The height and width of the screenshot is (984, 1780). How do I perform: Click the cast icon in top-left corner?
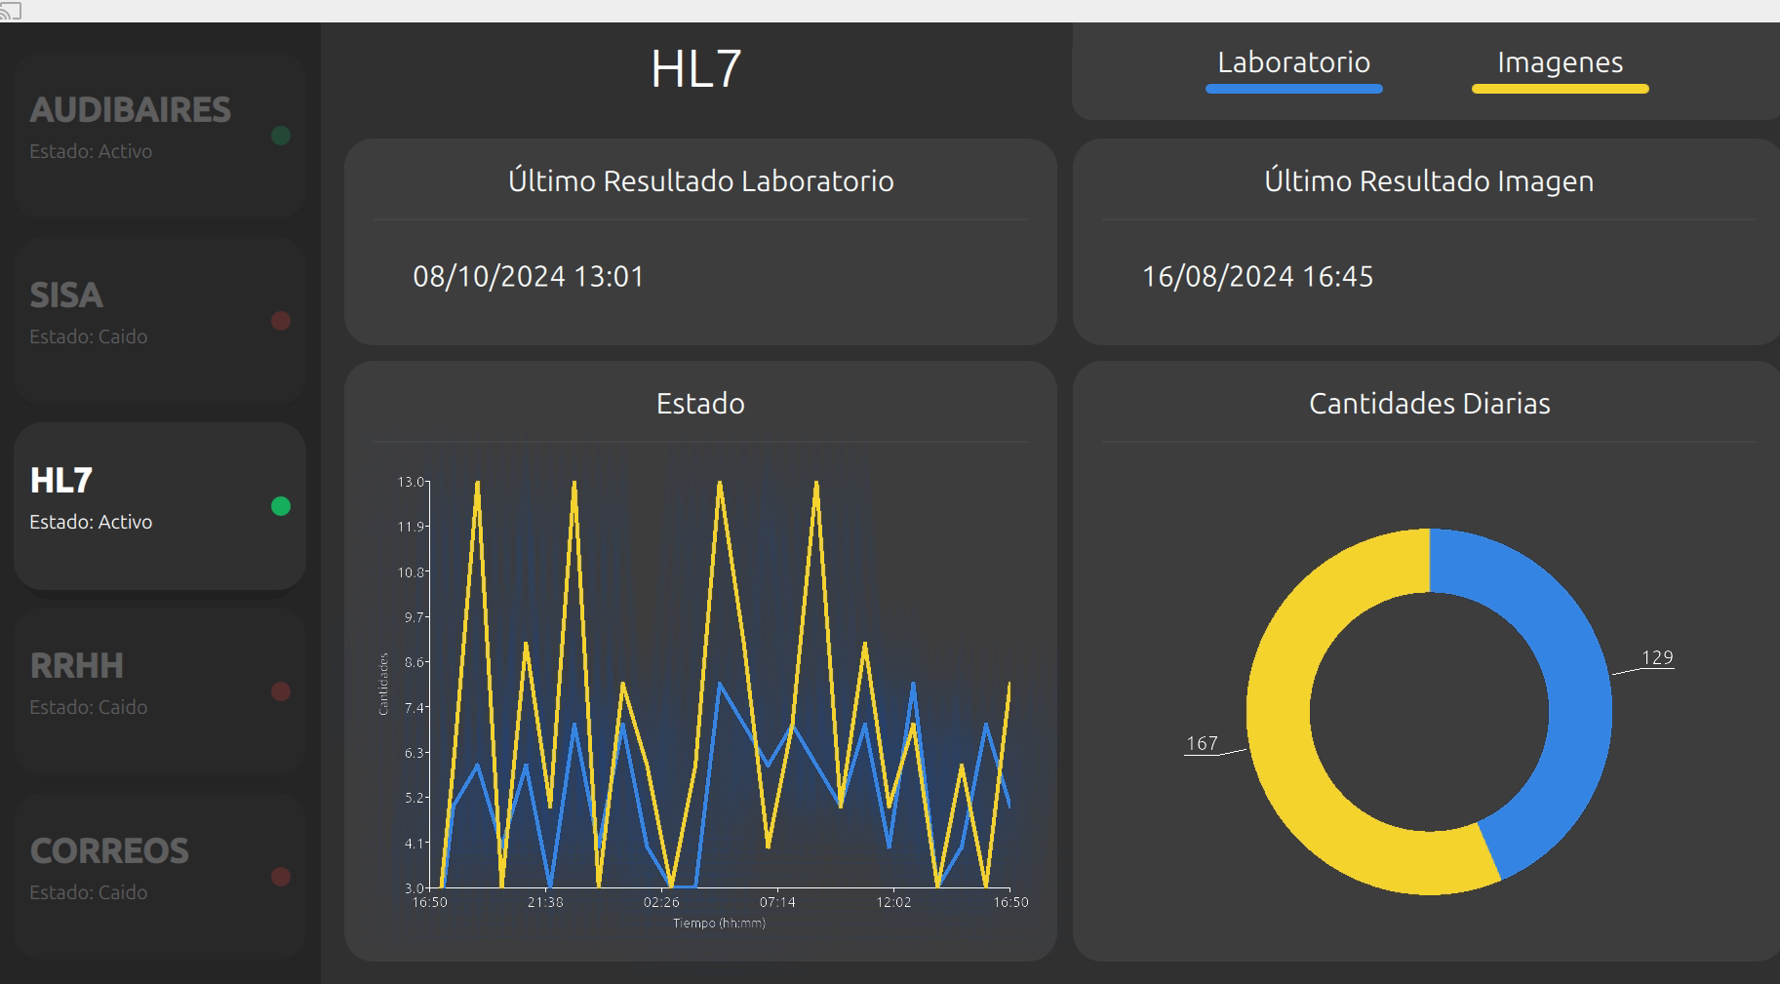(x=11, y=11)
